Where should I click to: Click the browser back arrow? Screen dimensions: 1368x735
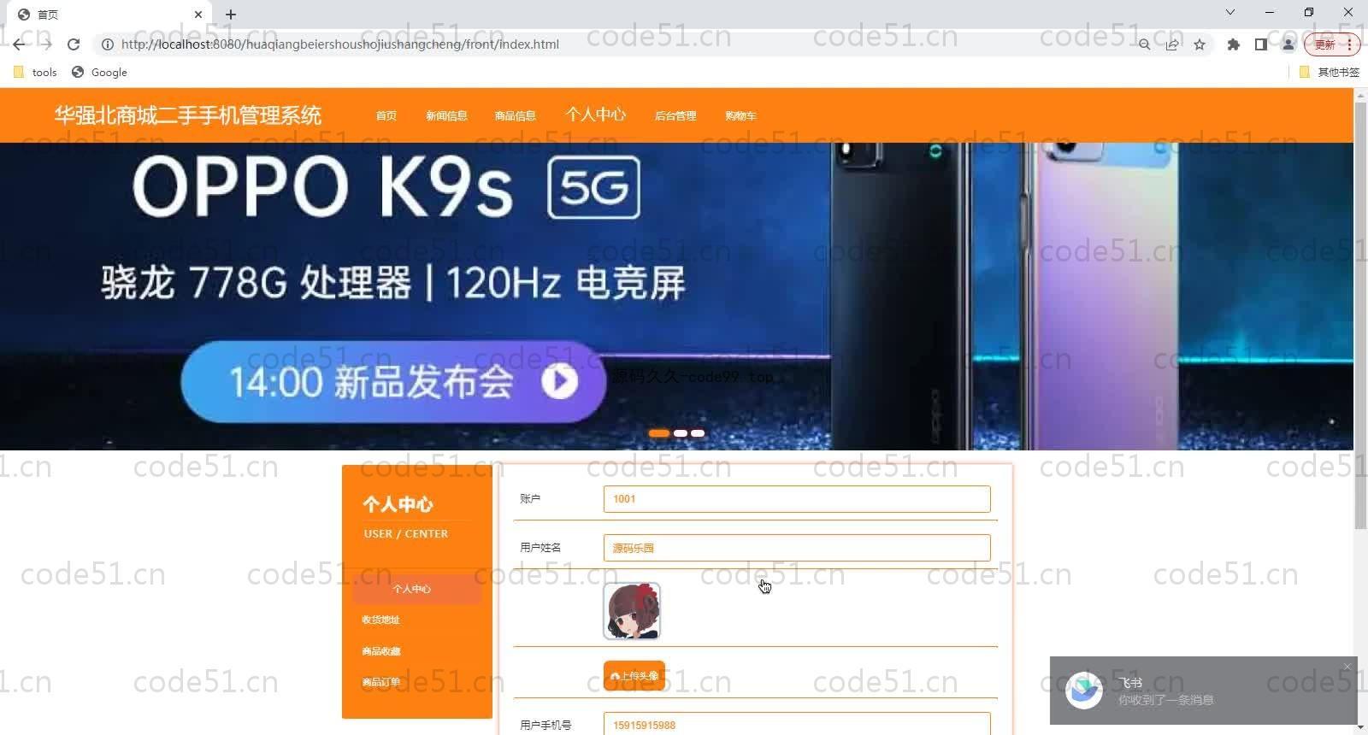[x=19, y=44]
